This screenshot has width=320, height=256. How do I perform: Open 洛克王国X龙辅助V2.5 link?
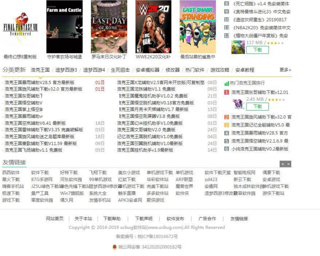click(161, 83)
